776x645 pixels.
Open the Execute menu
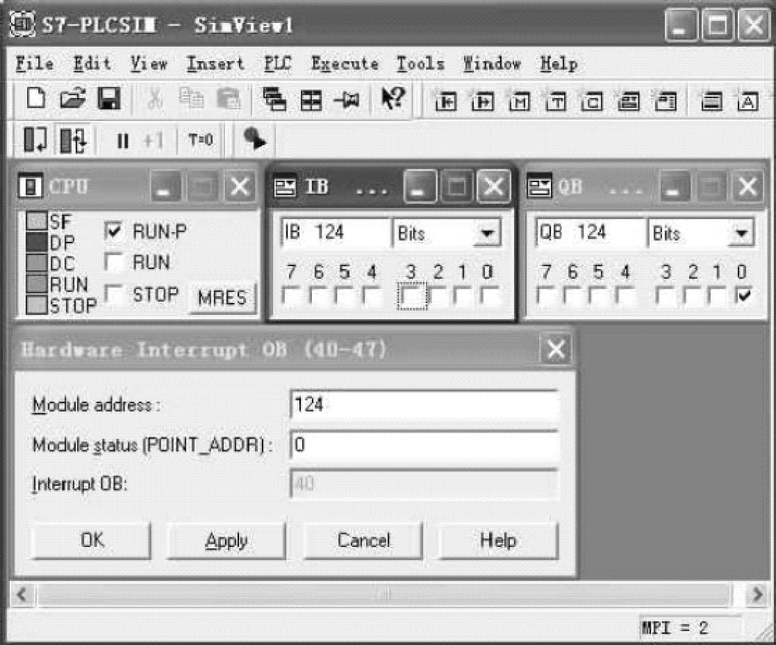pyautogui.click(x=345, y=64)
